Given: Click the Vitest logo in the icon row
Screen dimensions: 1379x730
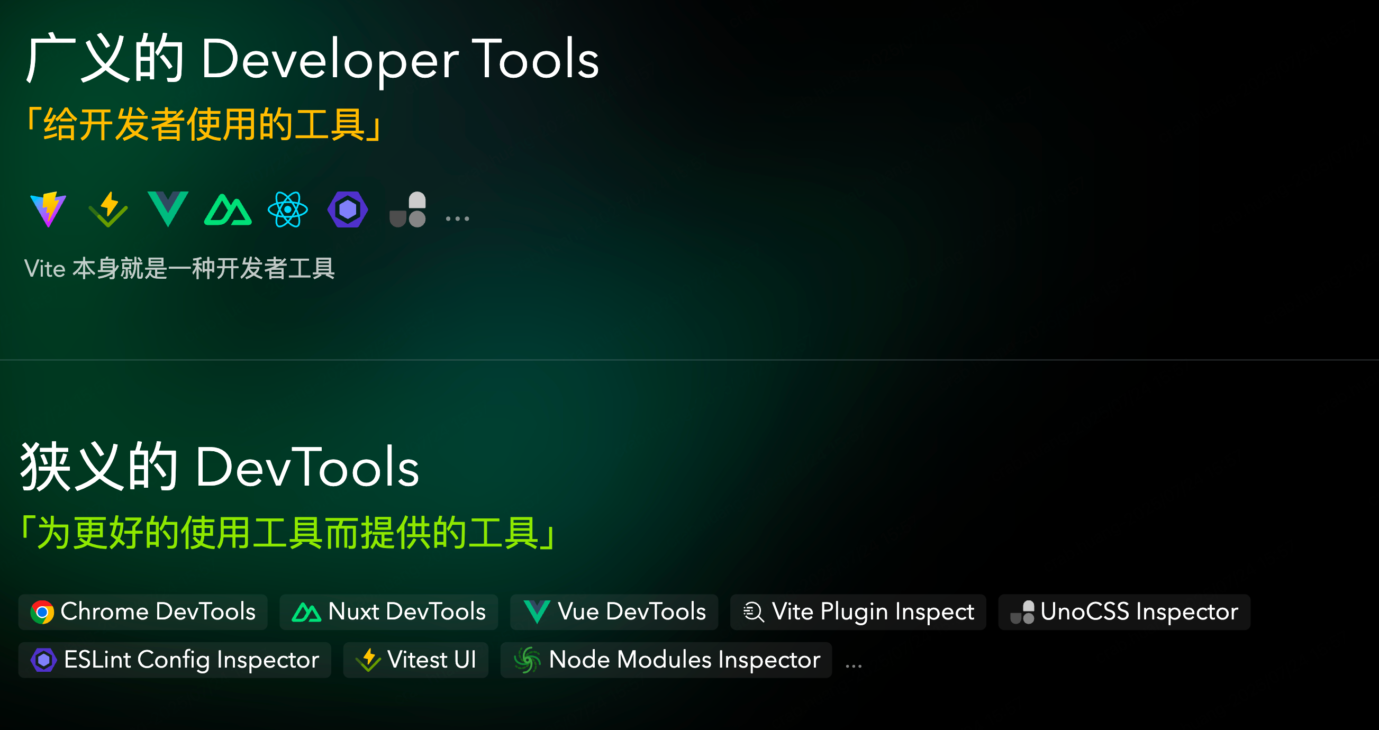Looking at the screenshot, I should (108, 209).
